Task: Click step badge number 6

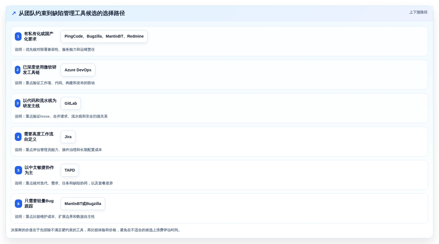Action: click(x=18, y=204)
